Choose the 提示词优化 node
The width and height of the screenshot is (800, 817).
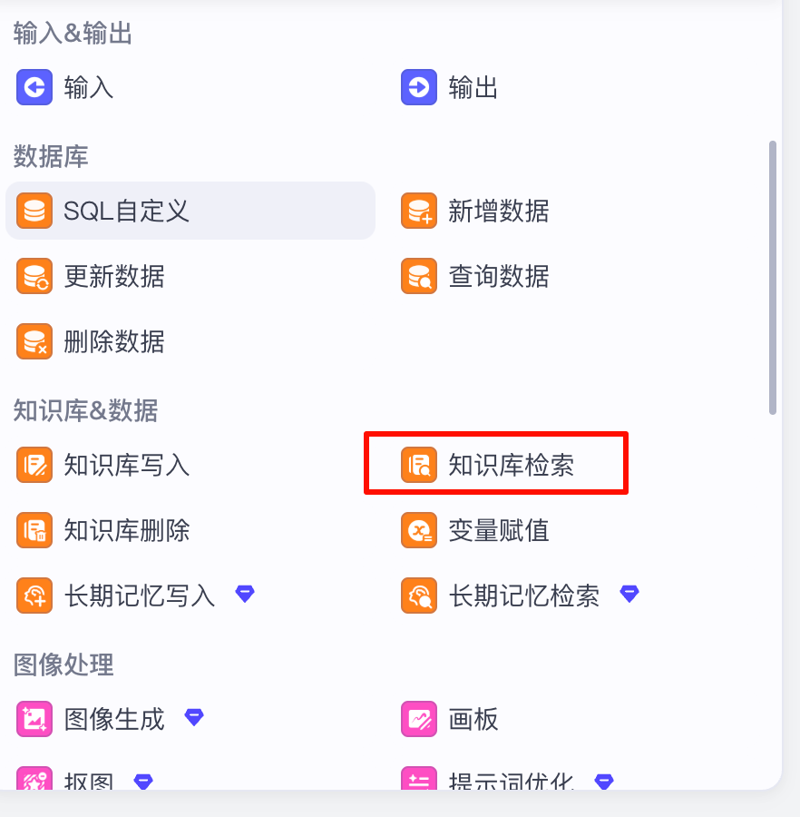[x=512, y=781]
